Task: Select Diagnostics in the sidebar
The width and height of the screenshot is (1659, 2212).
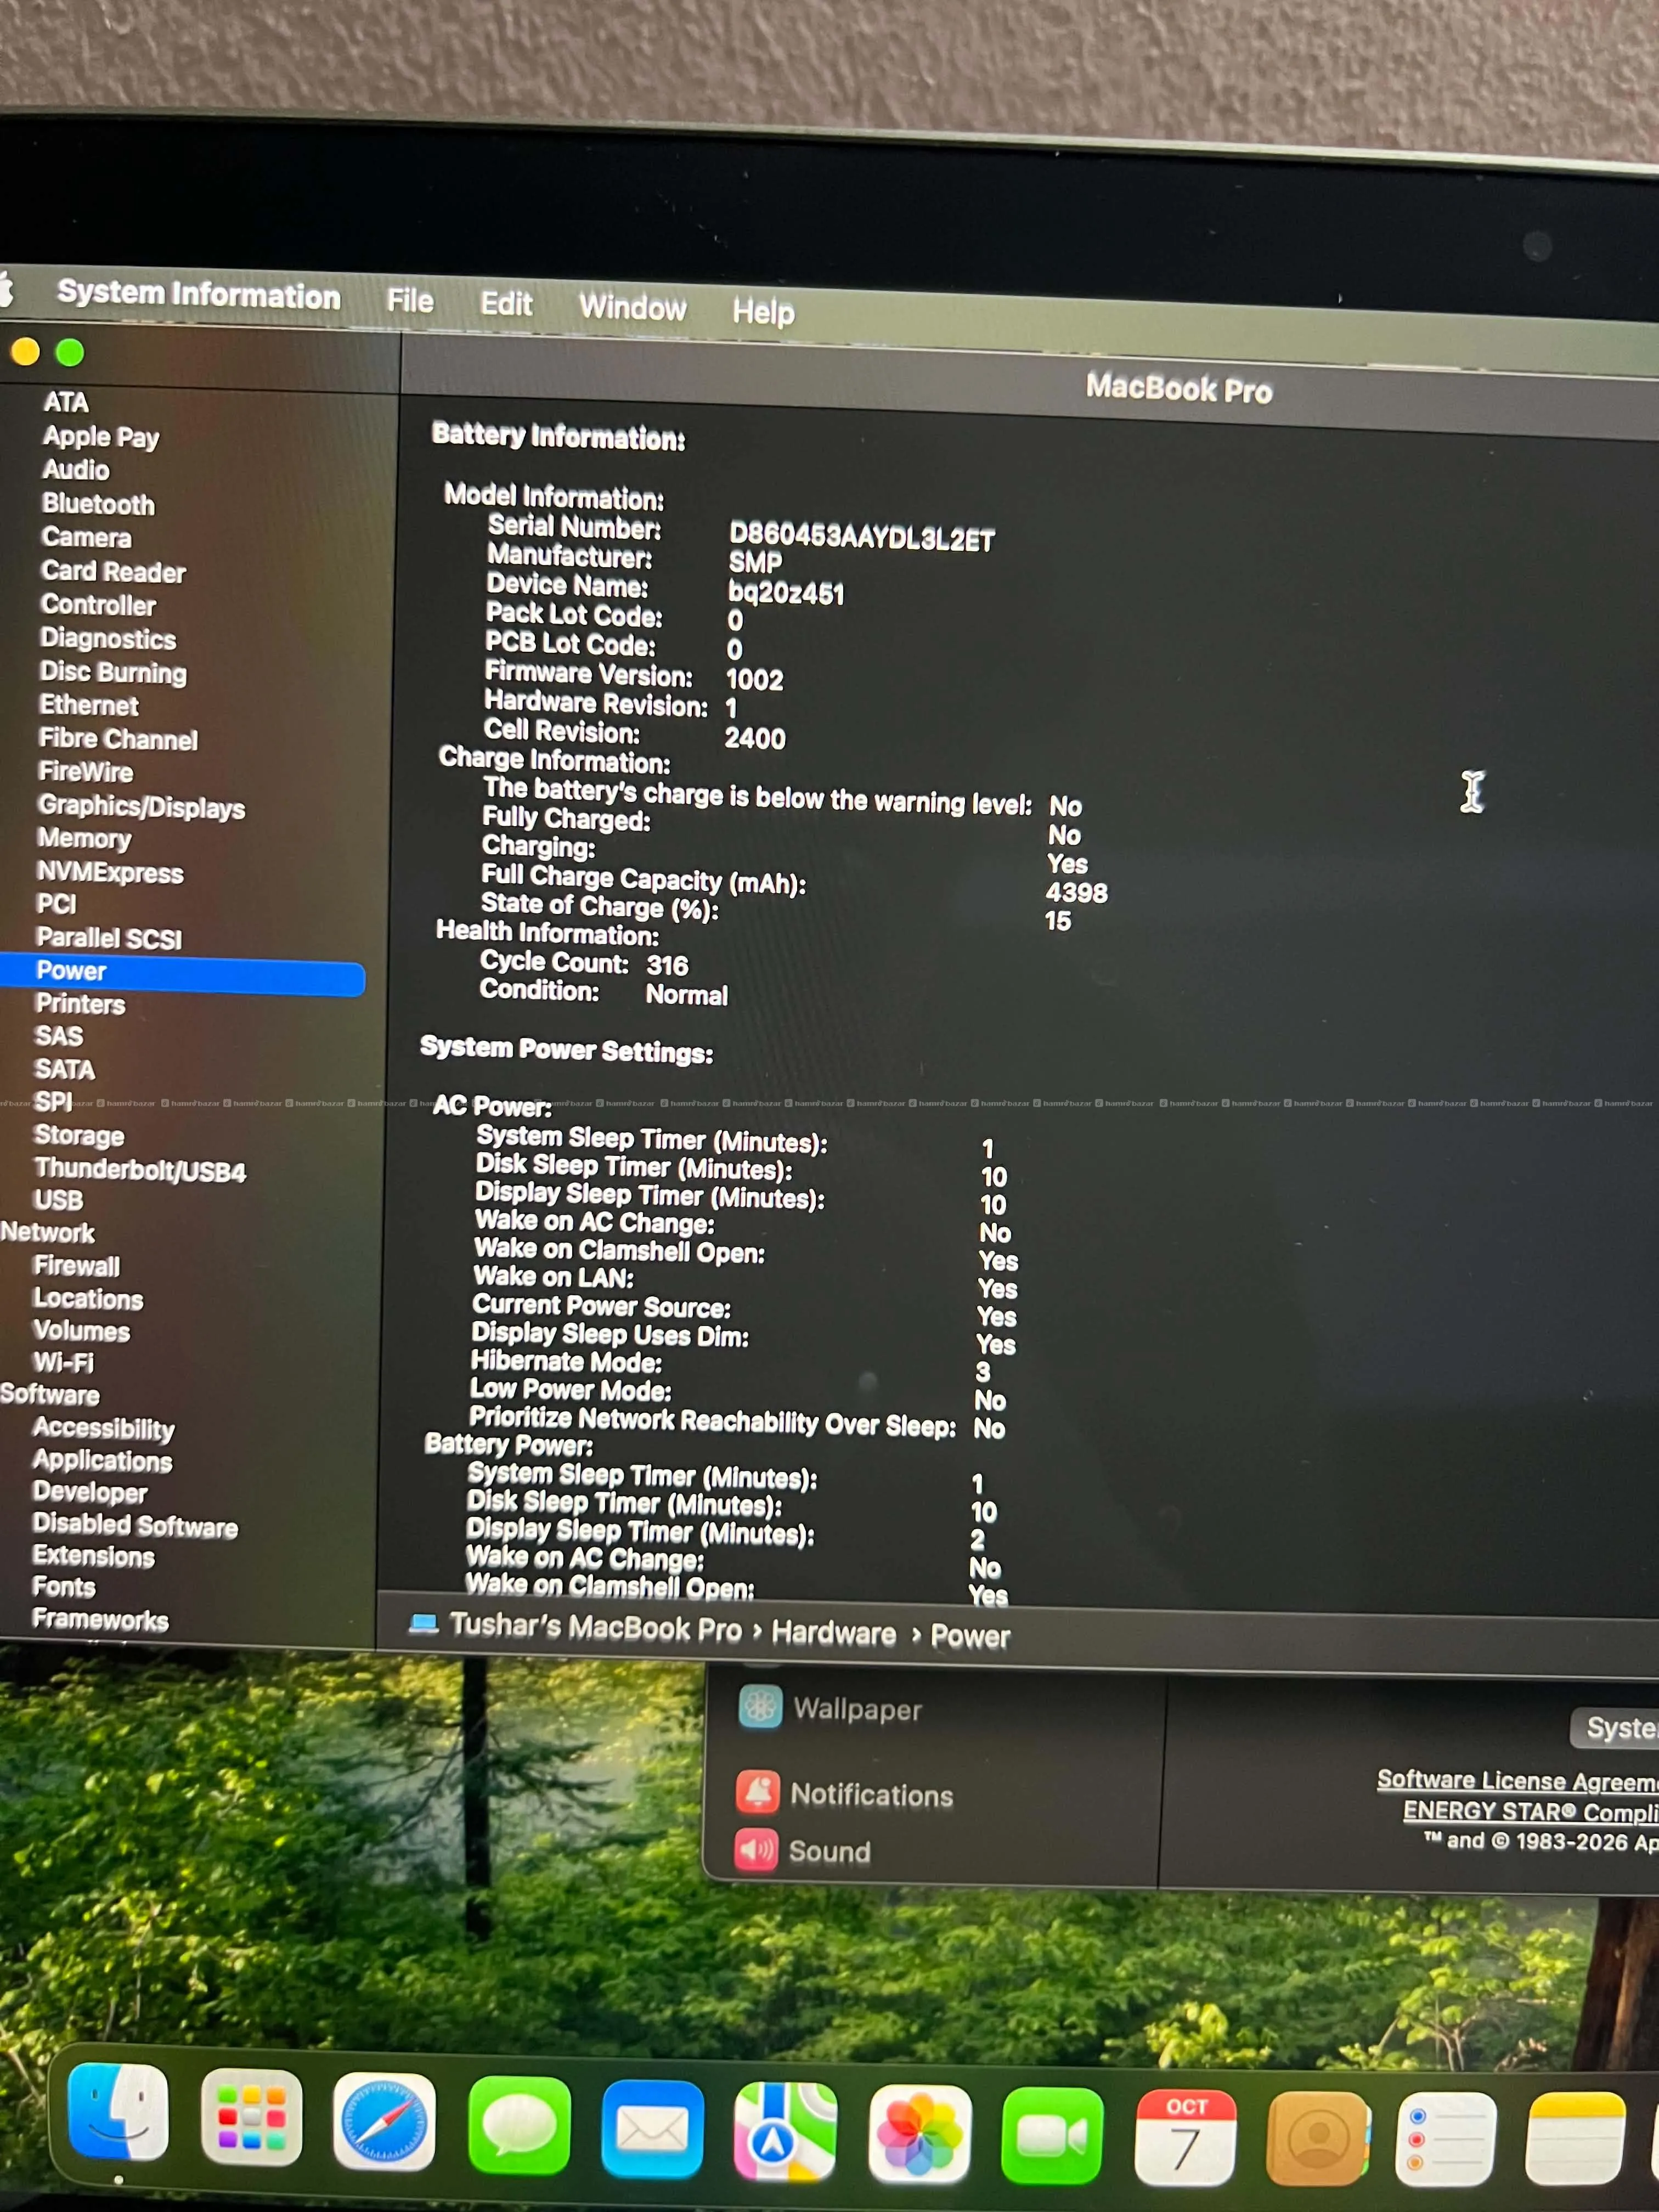Action: pos(108,638)
